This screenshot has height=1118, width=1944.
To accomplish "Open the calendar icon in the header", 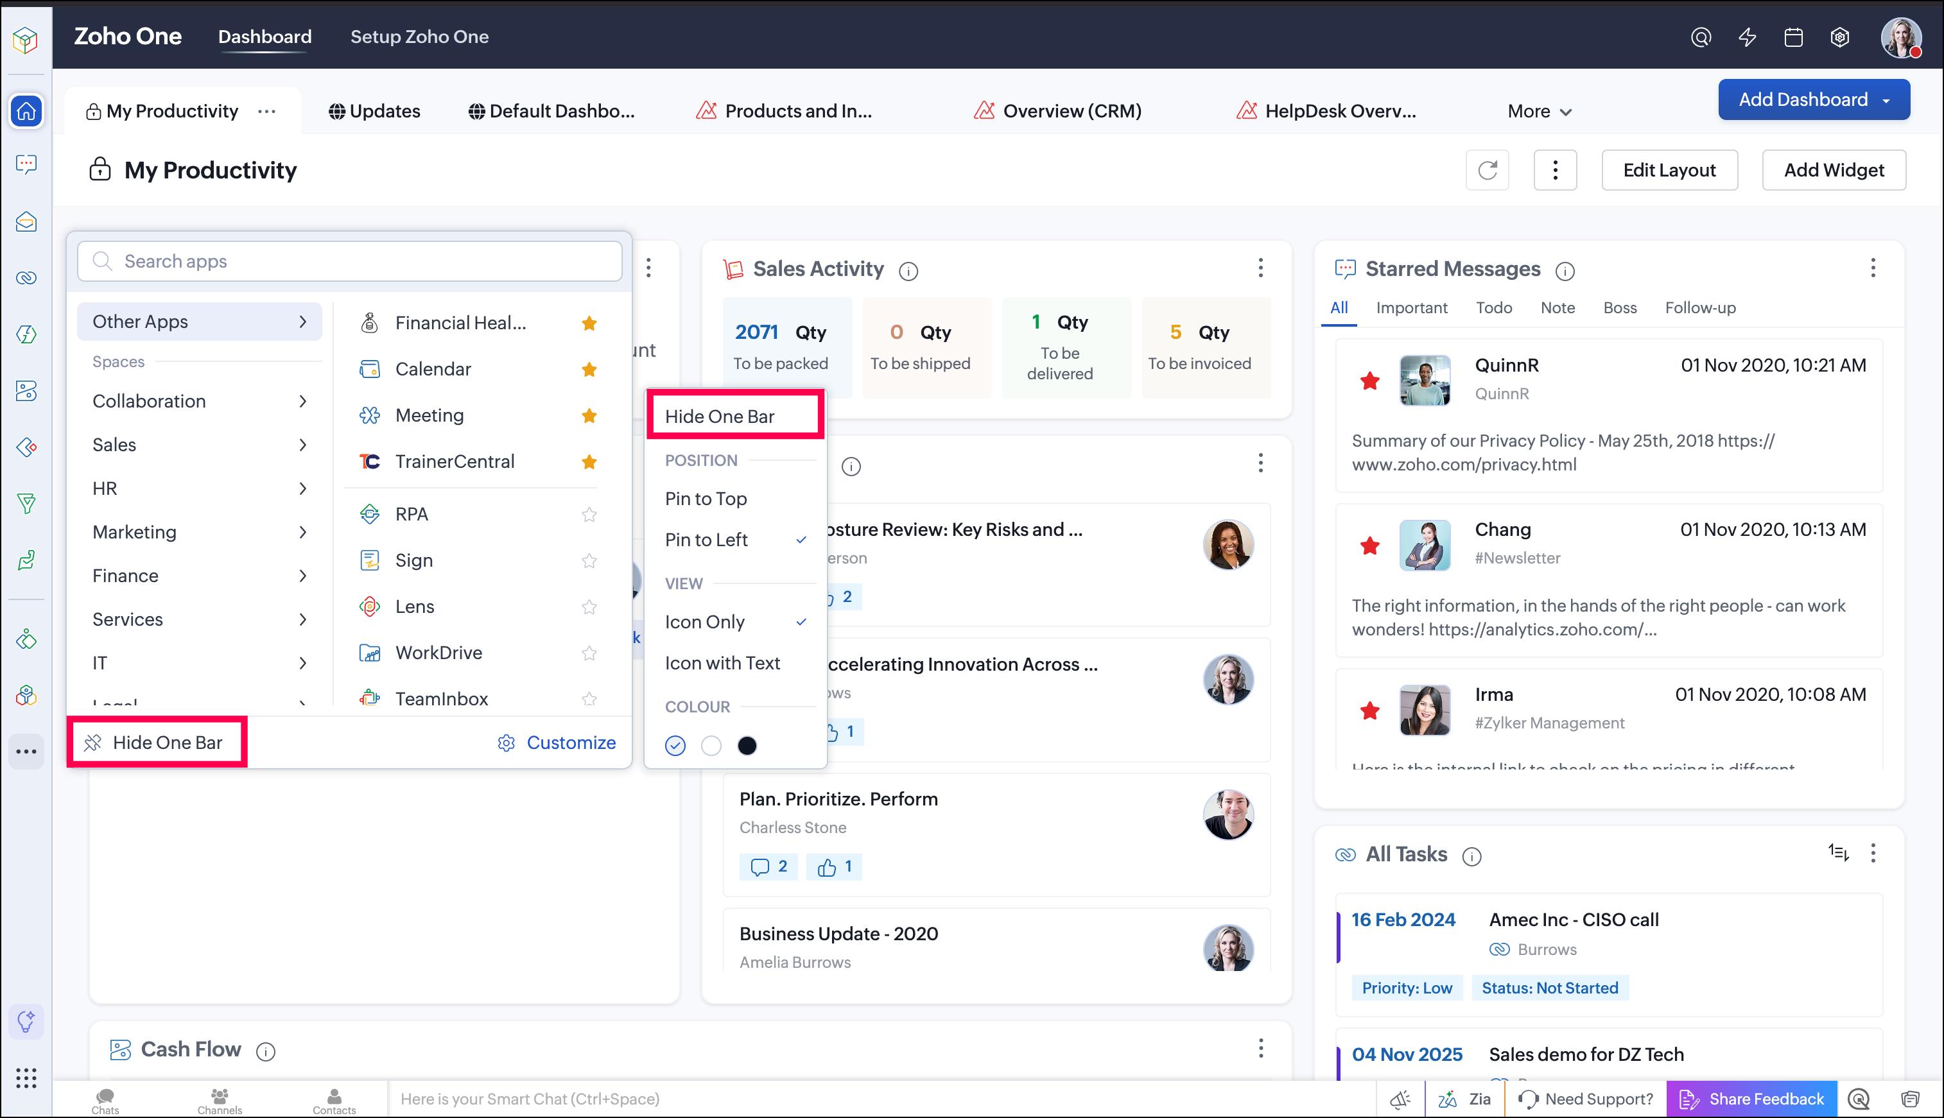I will (1794, 37).
